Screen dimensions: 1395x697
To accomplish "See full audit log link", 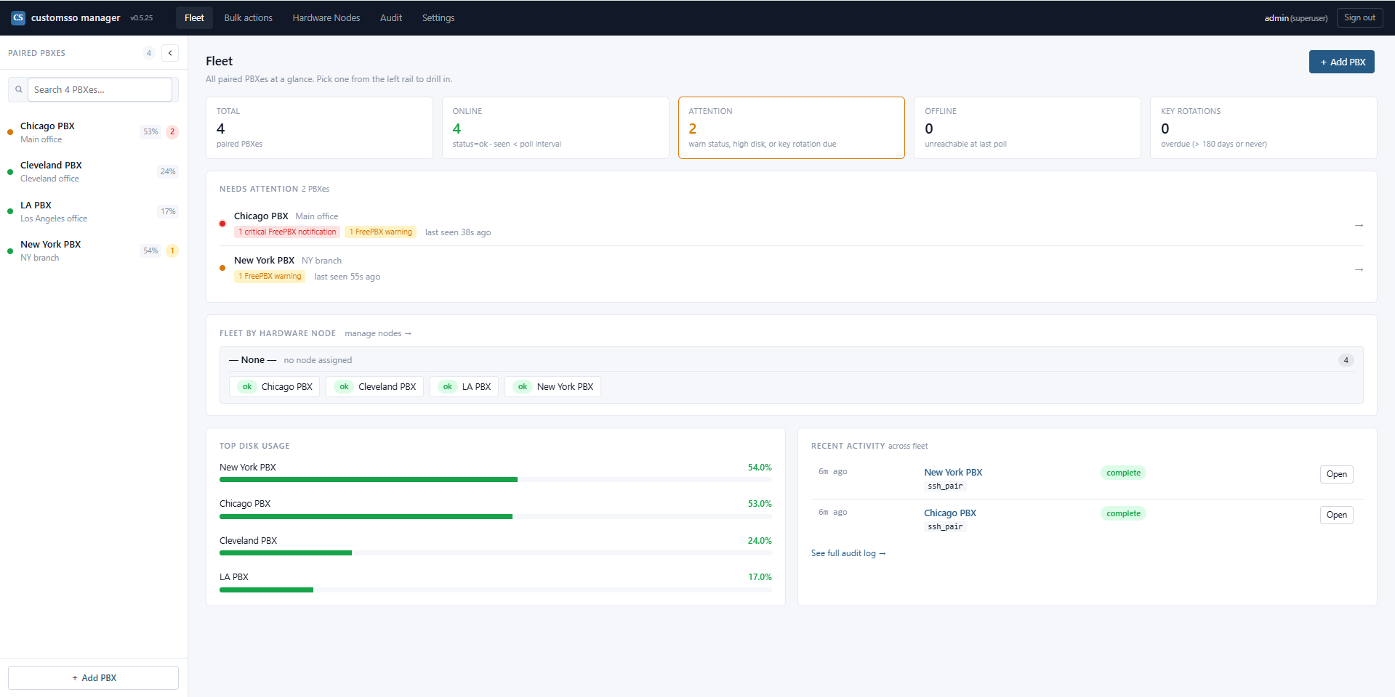I will tap(848, 553).
